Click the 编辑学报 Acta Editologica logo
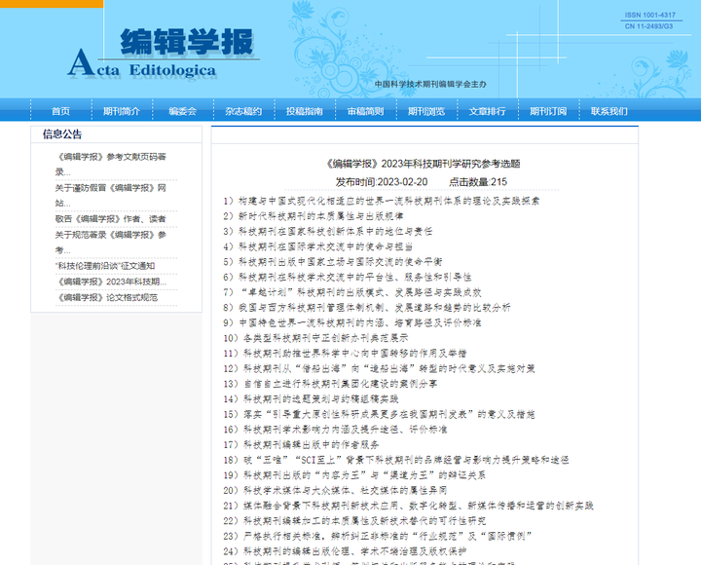Viewport: 701px width, 565px height. (164, 54)
